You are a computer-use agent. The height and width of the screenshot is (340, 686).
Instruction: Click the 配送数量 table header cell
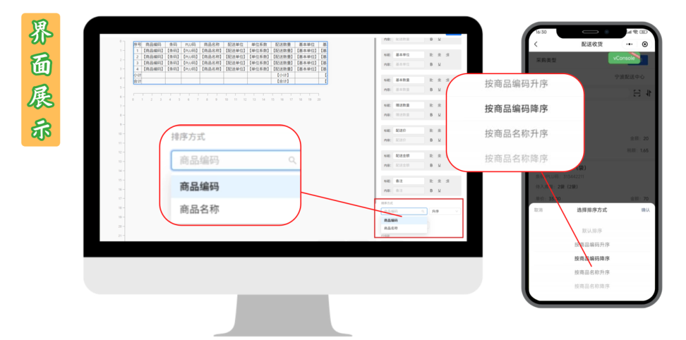click(283, 44)
